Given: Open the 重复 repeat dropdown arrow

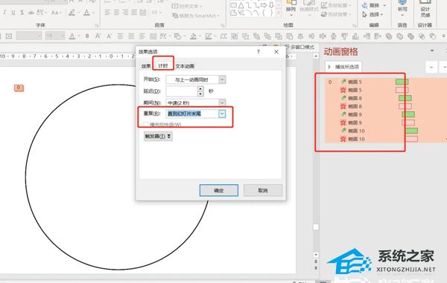Looking at the screenshot, I should (222, 114).
